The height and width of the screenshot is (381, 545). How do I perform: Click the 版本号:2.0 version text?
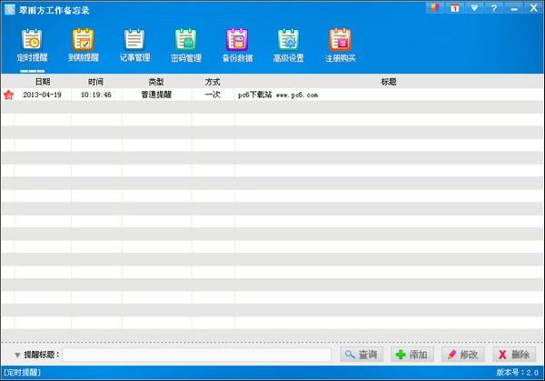517,373
